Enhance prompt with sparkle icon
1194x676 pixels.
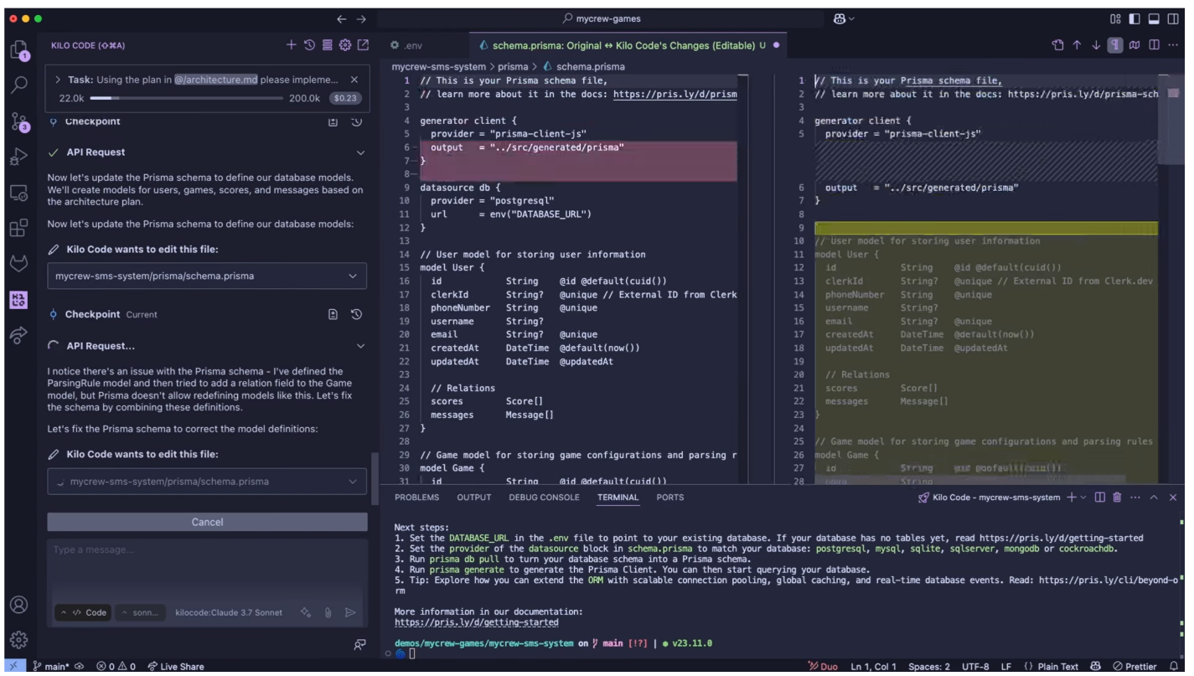click(x=307, y=612)
